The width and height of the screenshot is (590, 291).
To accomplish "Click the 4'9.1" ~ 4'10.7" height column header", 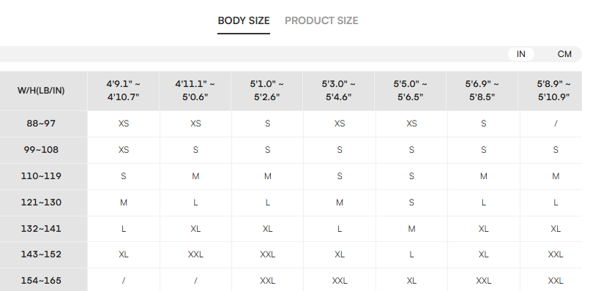I will 124,91.
